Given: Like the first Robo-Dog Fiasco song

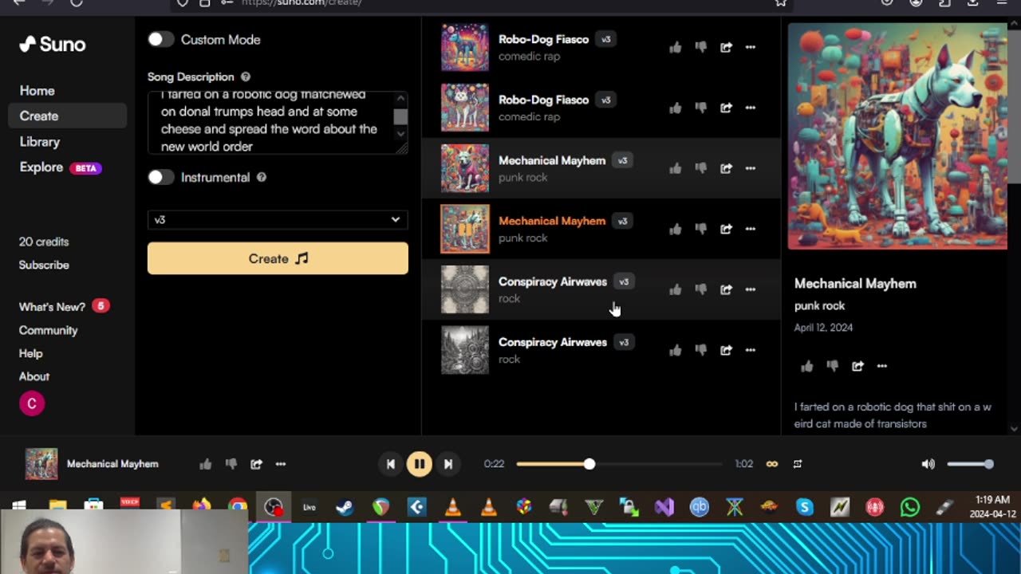Looking at the screenshot, I should pos(676,47).
